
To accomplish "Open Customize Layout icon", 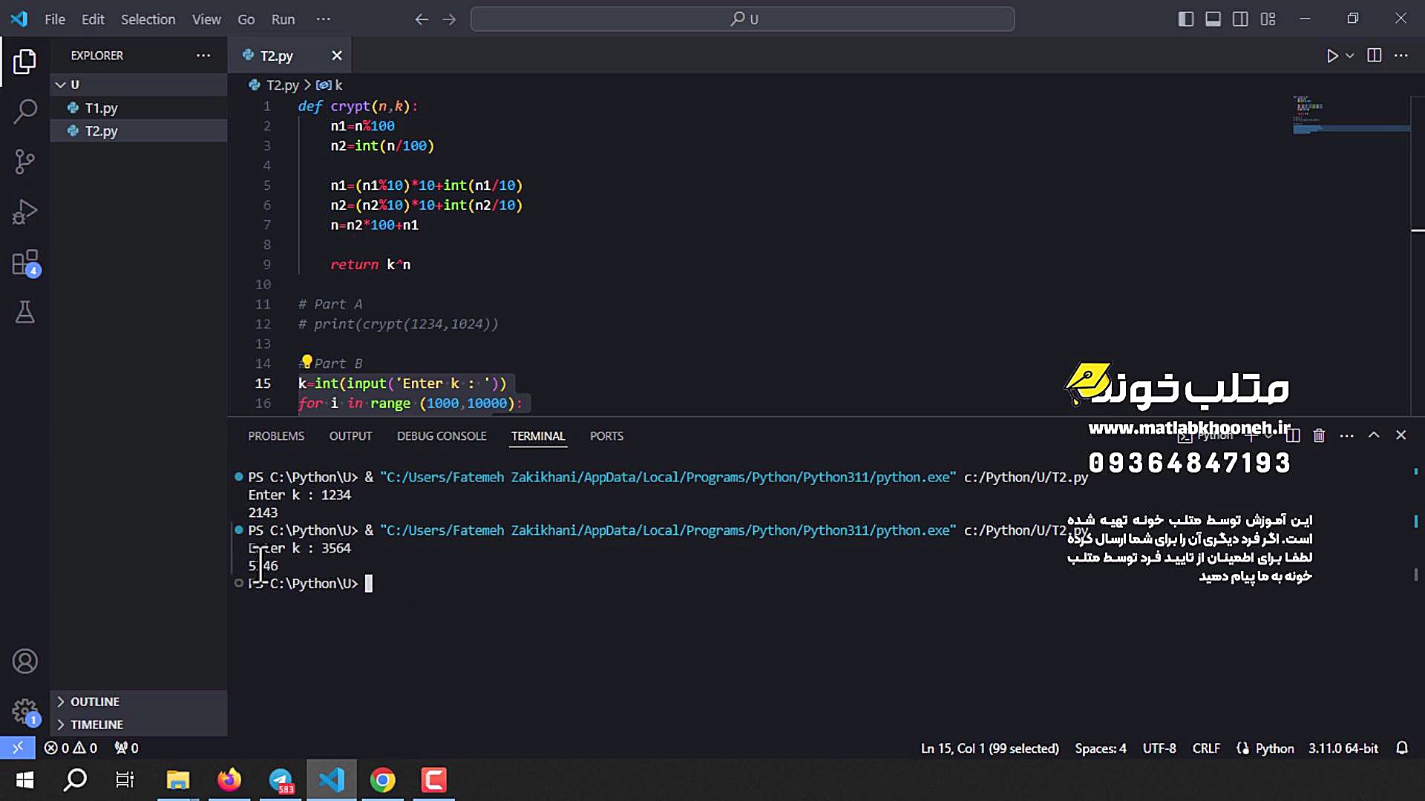I will 1268,19.
